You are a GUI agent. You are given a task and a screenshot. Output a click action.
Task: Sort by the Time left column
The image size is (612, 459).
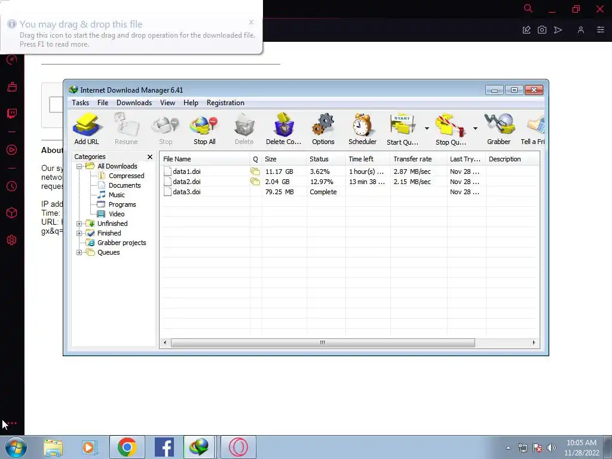[x=368, y=159]
